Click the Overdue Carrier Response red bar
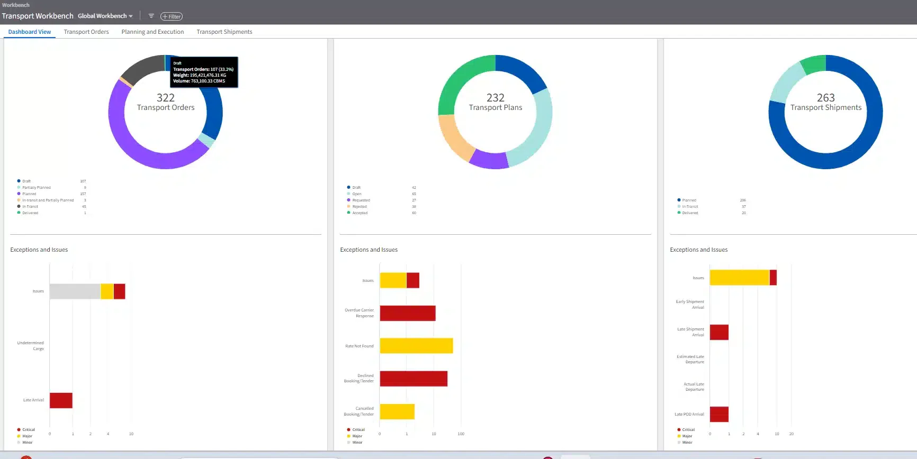This screenshot has width=917, height=459. point(408,313)
